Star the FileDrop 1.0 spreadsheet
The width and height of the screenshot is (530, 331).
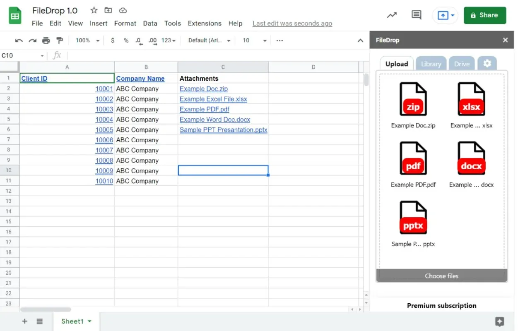pyautogui.click(x=94, y=10)
